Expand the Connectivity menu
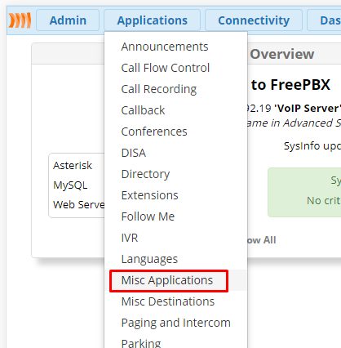The height and width of the screenshot is (348, 341). point(254,20)
